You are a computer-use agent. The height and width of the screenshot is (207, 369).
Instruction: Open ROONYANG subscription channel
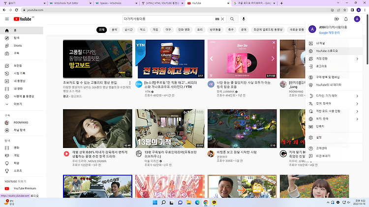(x=22, y=122)
